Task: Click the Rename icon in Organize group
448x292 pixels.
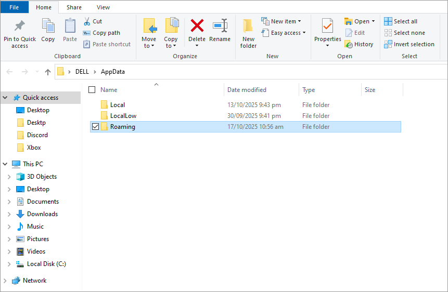Action: [220, 25]
